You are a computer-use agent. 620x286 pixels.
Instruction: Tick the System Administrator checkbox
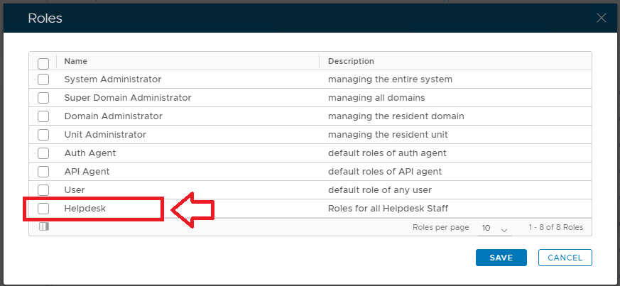click(43, 79)
